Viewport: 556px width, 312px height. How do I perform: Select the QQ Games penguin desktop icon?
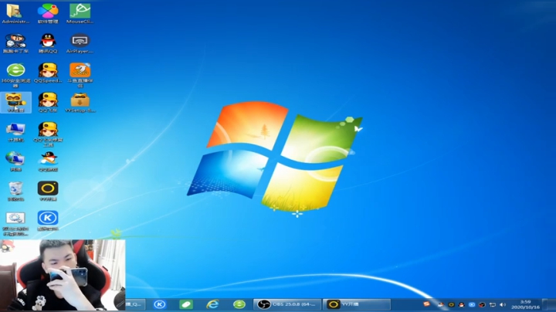click(48, 161)
